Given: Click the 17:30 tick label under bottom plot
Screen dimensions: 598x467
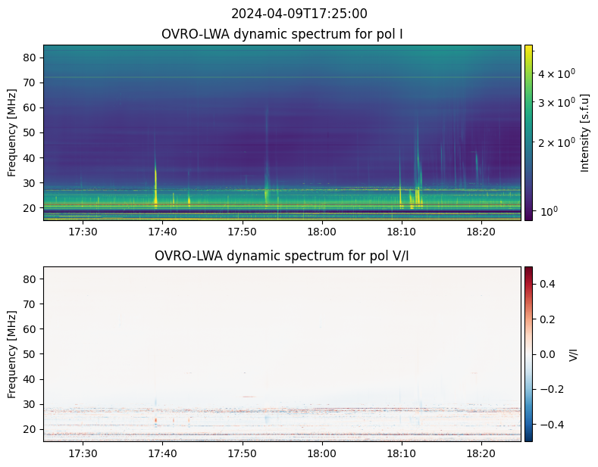Looking at the screenshot, I should 83,453.
